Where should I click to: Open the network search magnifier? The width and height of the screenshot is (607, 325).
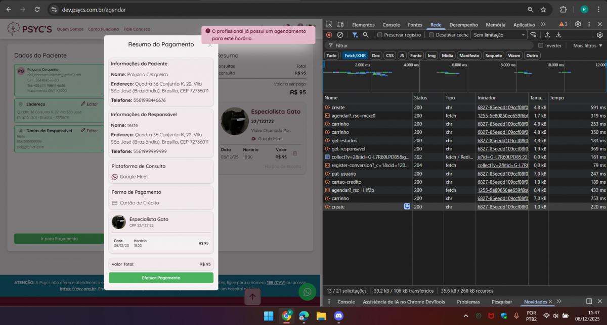[x=366, y=35]
